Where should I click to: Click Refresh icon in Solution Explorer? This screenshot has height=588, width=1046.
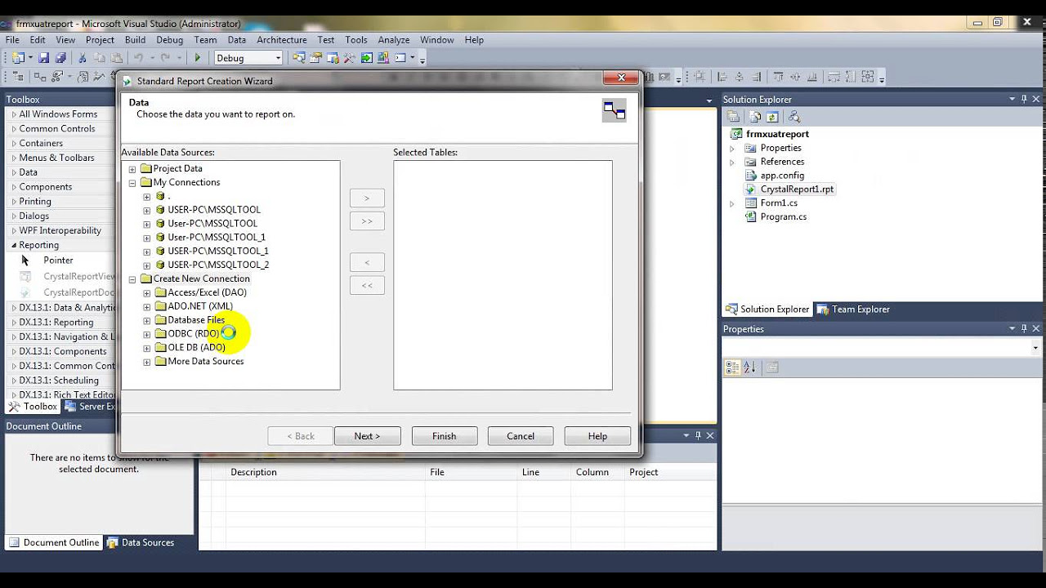(x=772, y=117)
